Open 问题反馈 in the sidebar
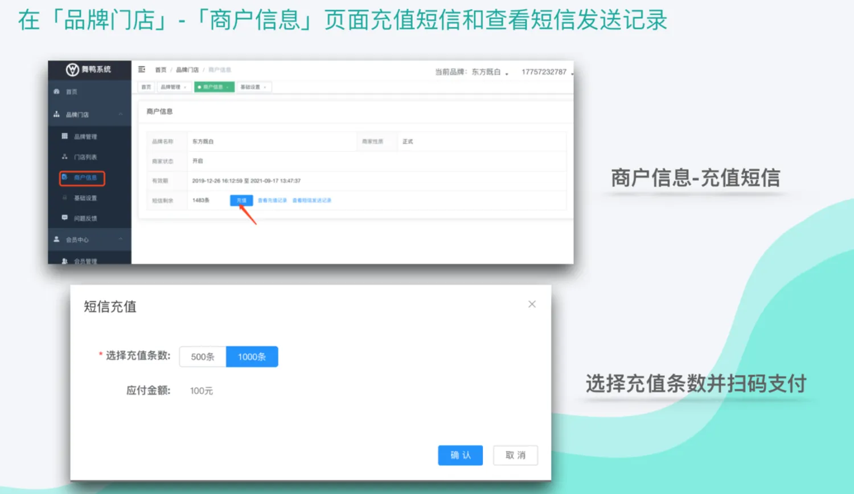854x494 pixels. click(85, 219)
